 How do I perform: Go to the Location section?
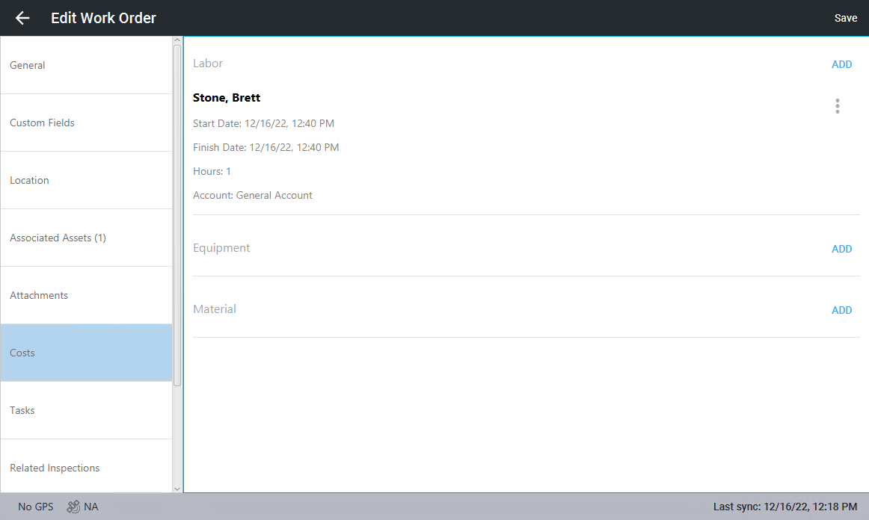(86, 180)
